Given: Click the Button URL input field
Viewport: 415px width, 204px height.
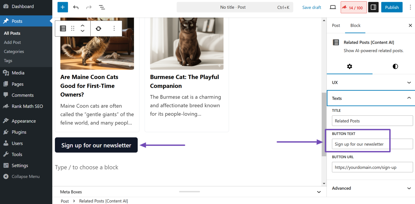Looking at the screenshot, I should click(372, 167).
